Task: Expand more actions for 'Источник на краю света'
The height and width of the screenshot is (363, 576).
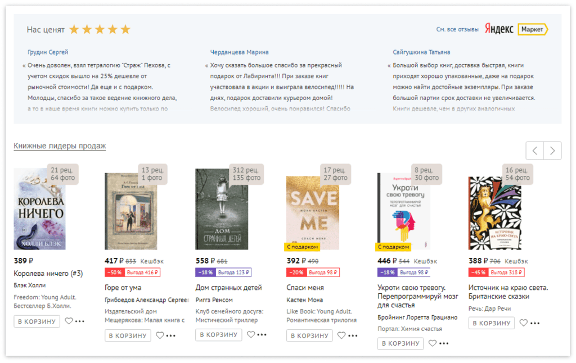Action: click(x=535, y=323)
